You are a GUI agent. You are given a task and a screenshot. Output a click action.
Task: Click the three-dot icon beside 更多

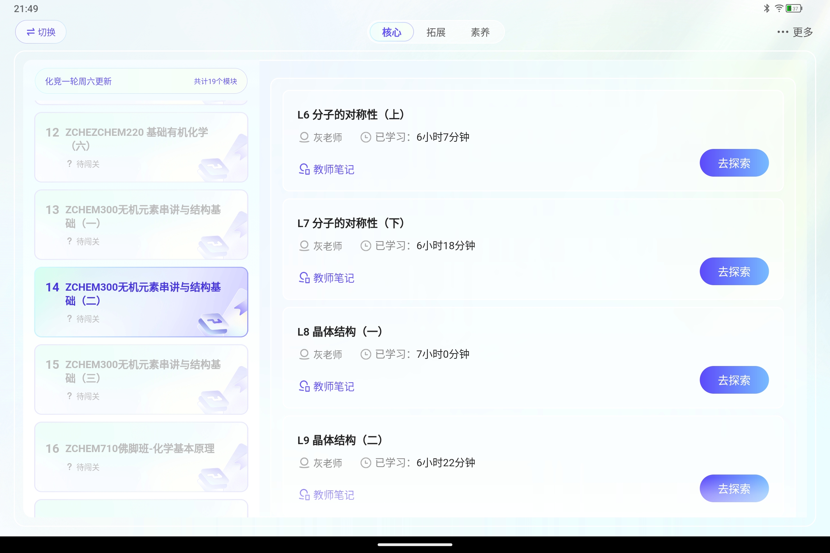point(782,32)
